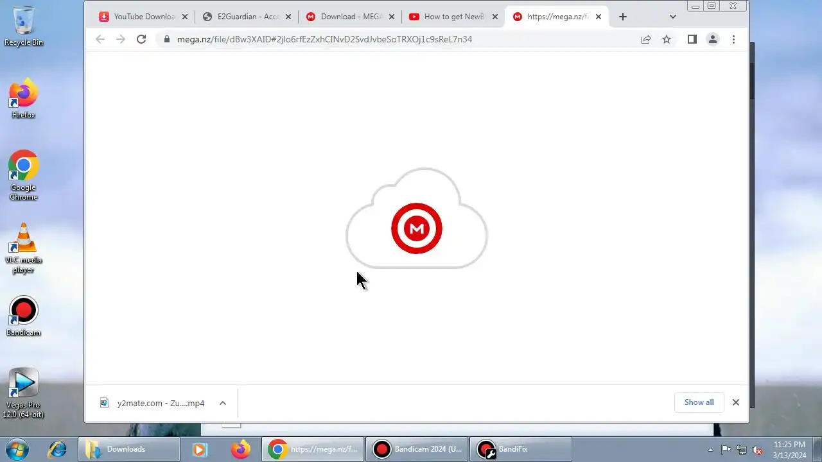Open Action Center flag icon
This screenshot has width=822, height=462.
[x=726, y=450]
